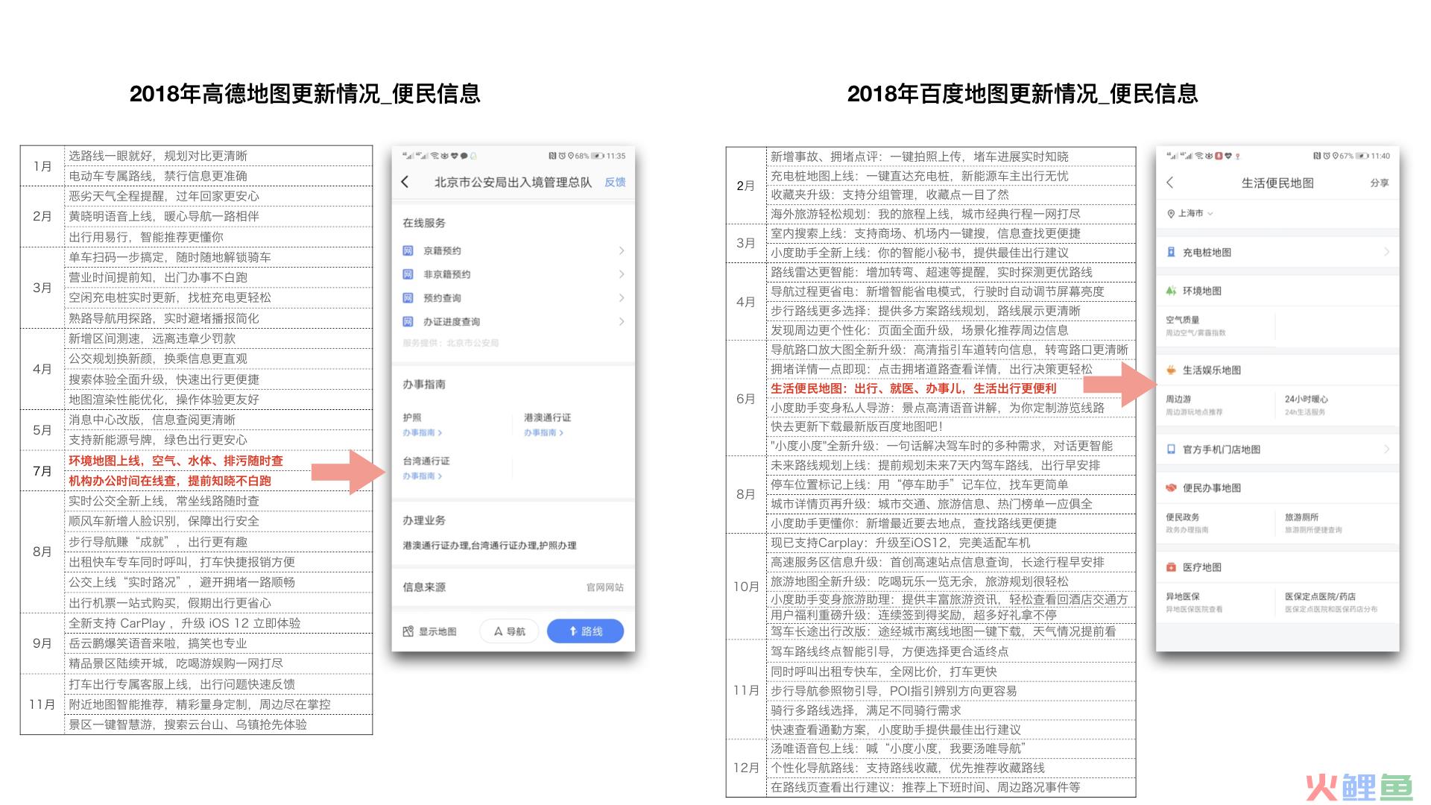Select 选路线一眼就好 row in January

tap(218, 156)
